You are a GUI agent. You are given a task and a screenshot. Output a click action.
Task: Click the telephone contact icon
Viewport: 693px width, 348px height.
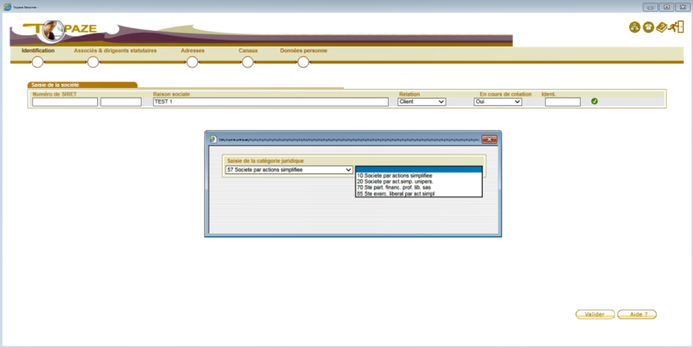(x=648, y=28)
